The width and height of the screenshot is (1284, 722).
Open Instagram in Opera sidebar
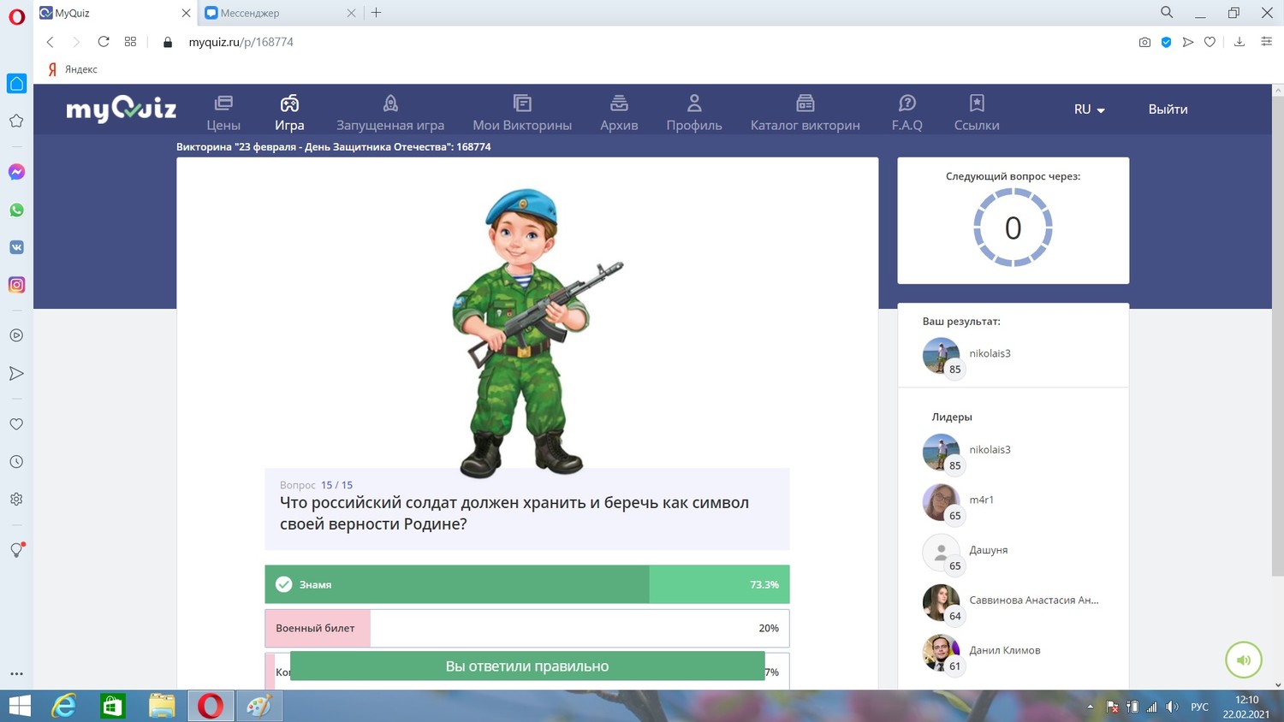coord(16,285)
